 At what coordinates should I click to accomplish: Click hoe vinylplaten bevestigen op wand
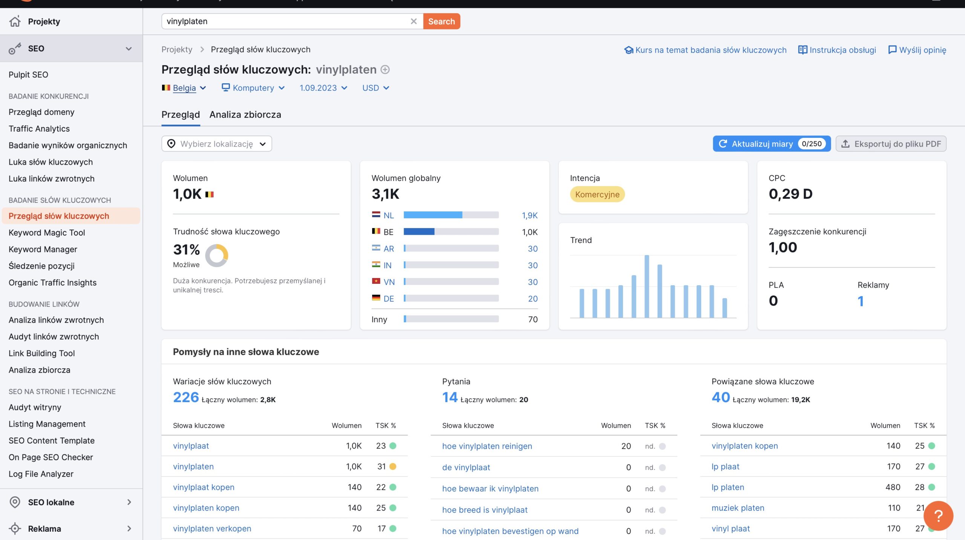click(x=510, y=531)
